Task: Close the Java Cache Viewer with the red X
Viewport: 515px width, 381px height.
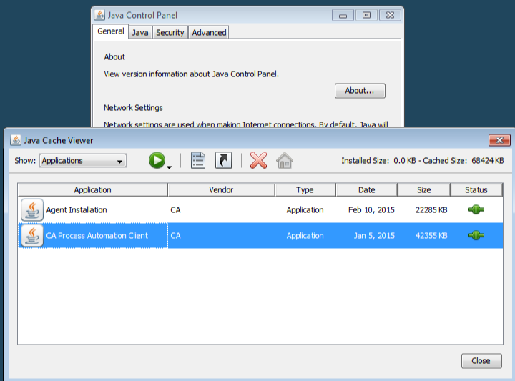Action: click(x=499, y=140)
